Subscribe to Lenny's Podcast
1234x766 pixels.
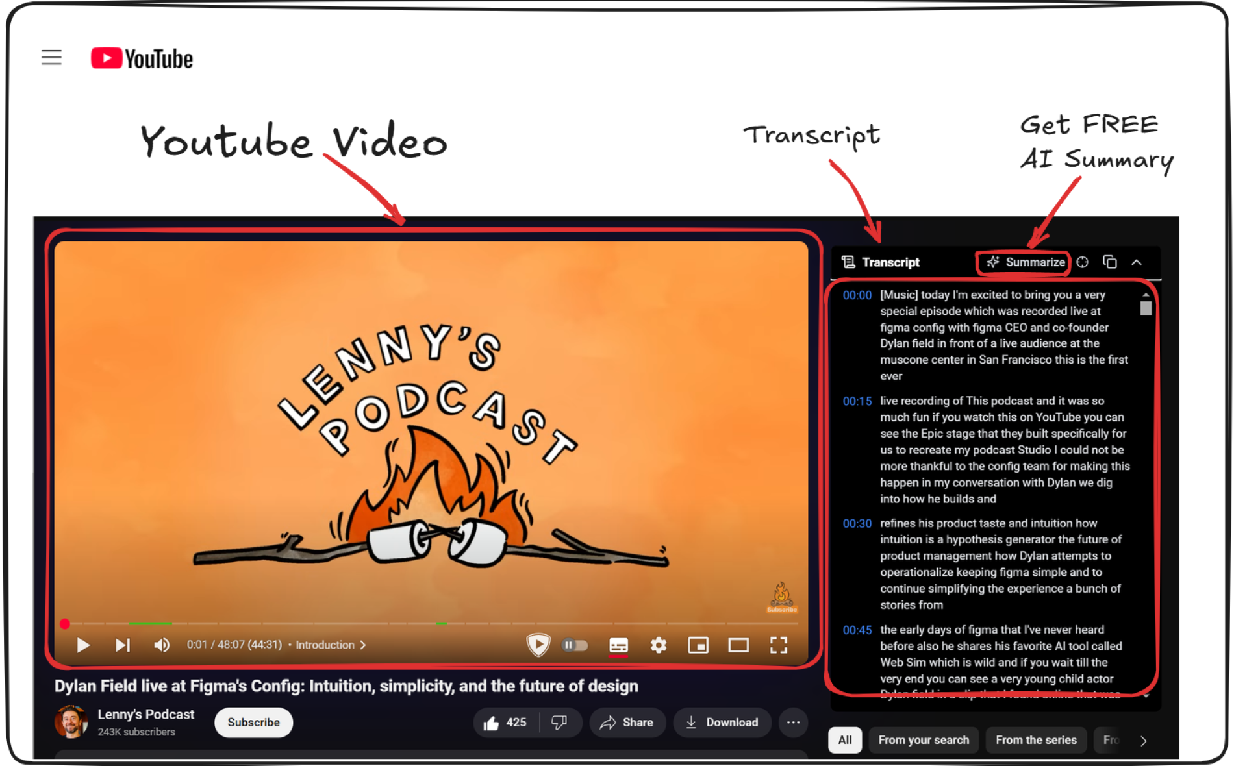(253, 723)
